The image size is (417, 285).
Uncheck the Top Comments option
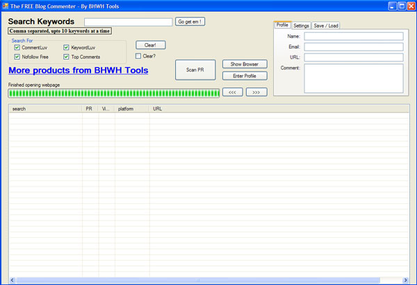pyautogui.click(x=66, y=57)
